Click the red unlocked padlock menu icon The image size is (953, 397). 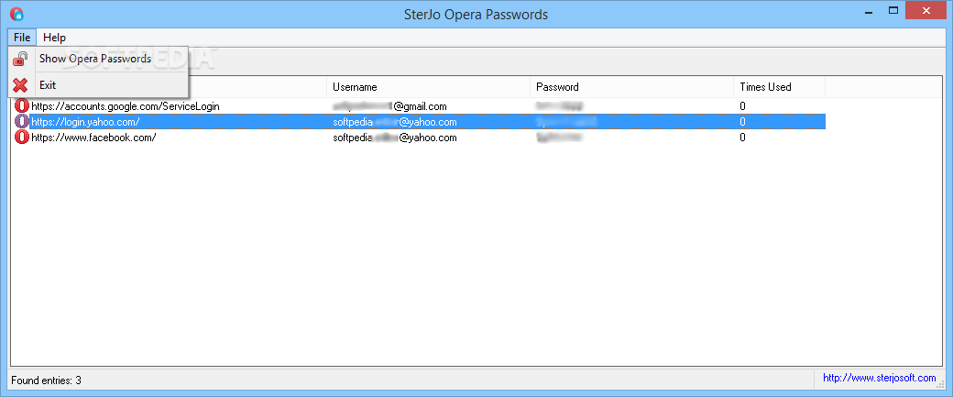20,59
